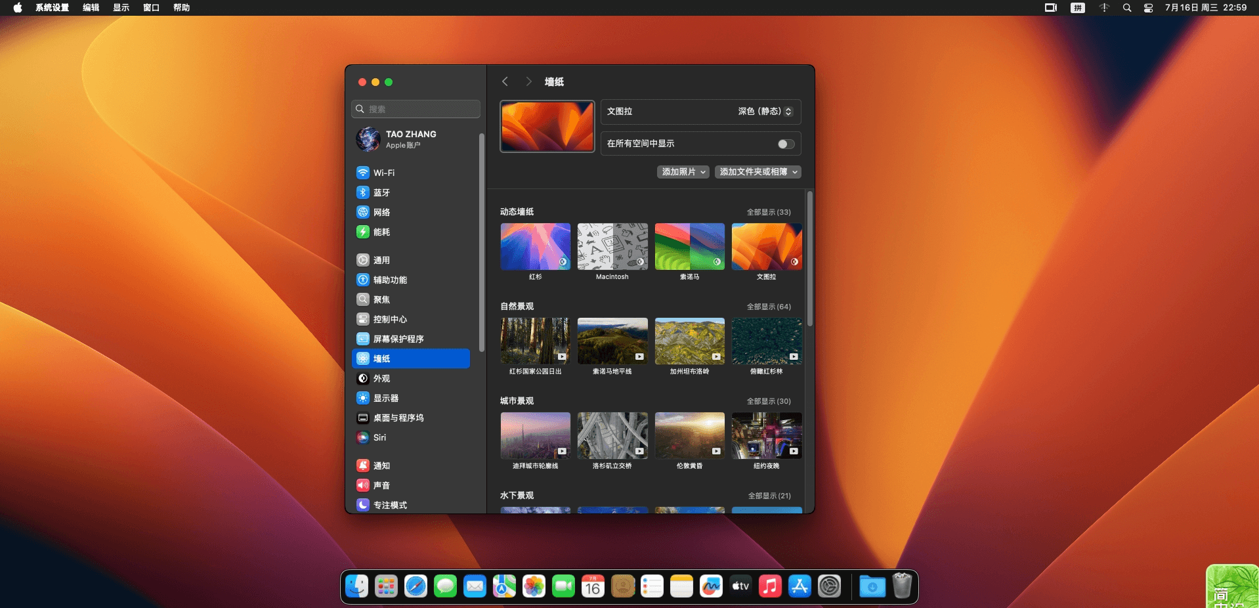Open the 深色 (静态) appearance dropdown

(x=765, y=112)
